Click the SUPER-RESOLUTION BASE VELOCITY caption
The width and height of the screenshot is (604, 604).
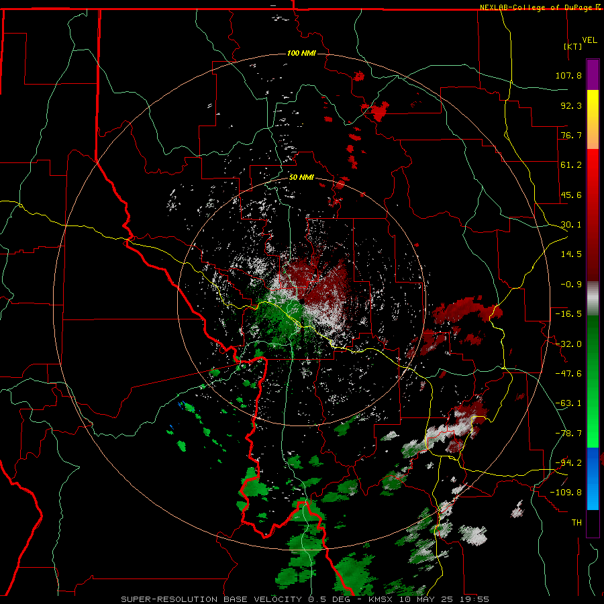click(x=305, y=599)
